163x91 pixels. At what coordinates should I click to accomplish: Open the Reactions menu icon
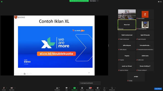[98, 88]
